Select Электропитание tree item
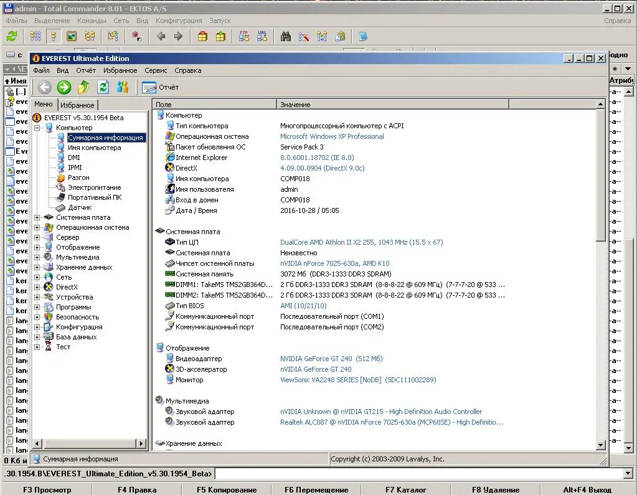This screenshot has width=637, height=495. (94, 187)
